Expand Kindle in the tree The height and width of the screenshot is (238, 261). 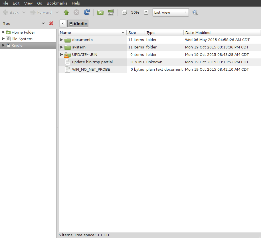click(3, 45)
